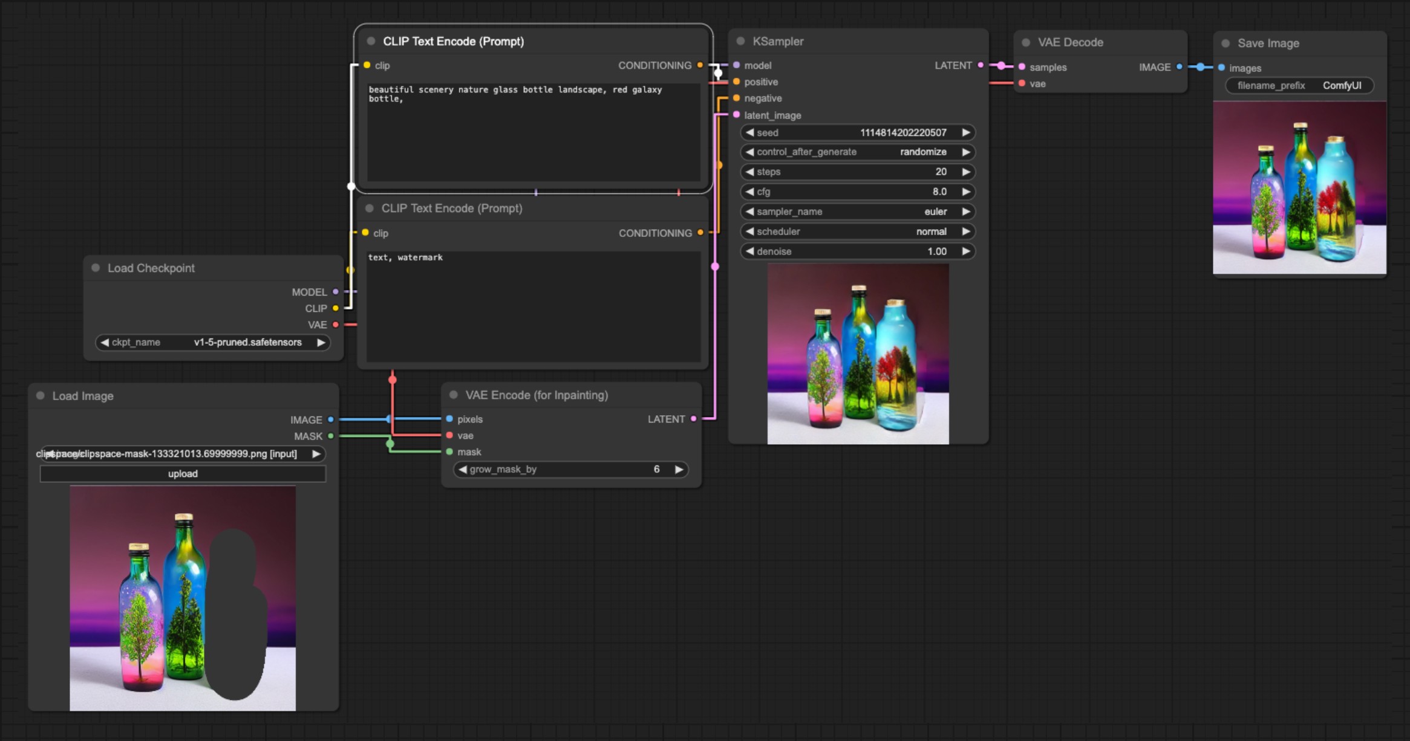Viewport: 1410px width, 741px height.
Task: Click the LATENT output socket on VAE Encode
Action: [694, 419]
